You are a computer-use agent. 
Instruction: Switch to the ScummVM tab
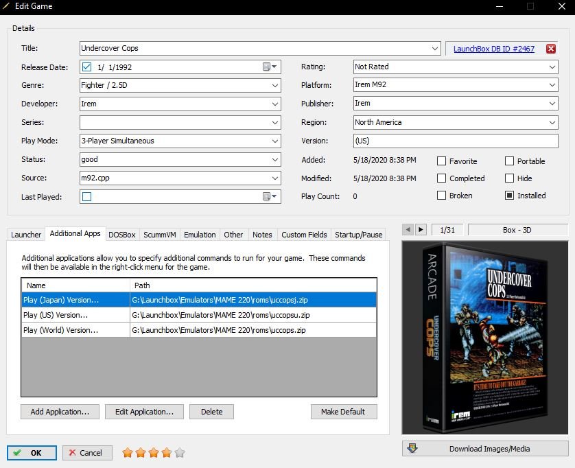[159, 235]
